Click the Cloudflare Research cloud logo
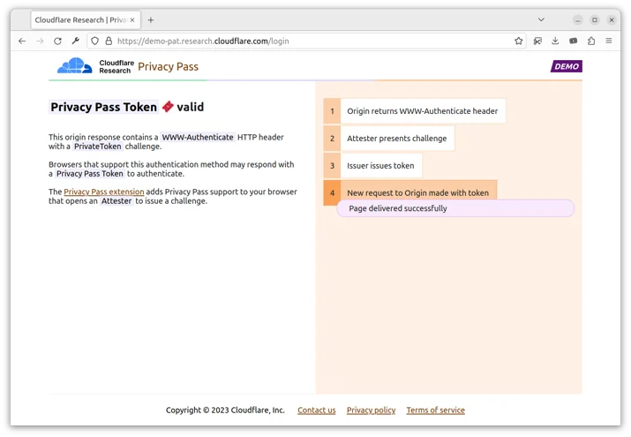This screenshot has height=437, width=631. [74, 66]
